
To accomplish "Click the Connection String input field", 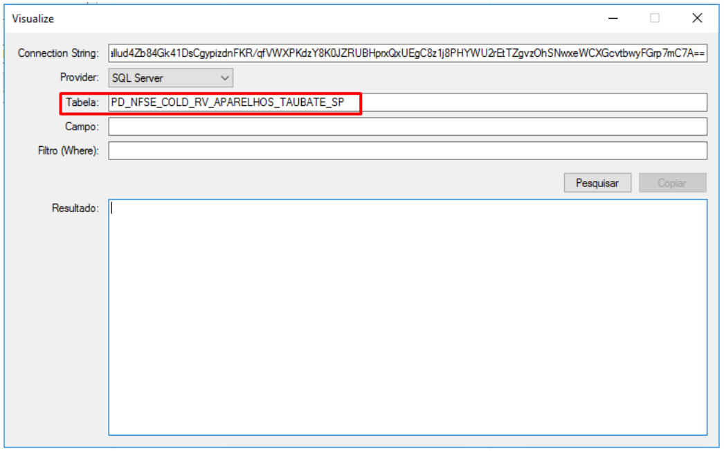I will click(407, 54).
